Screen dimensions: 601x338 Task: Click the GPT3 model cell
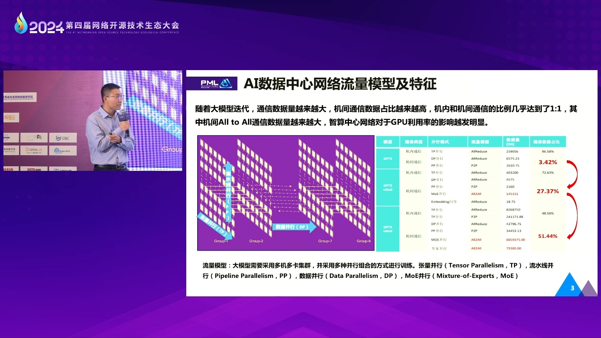point(388,159)
